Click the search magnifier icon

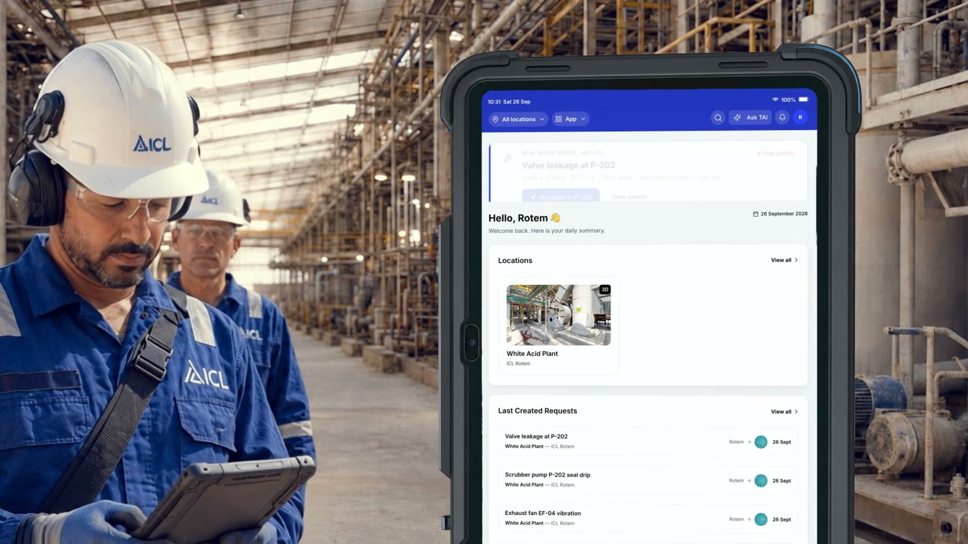718,118
